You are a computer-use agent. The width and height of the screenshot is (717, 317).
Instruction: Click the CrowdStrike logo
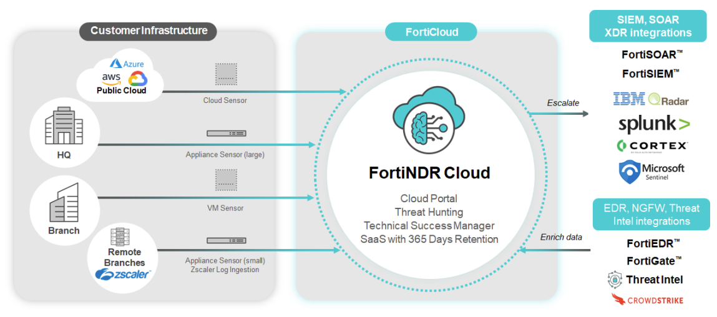[648, 300]
